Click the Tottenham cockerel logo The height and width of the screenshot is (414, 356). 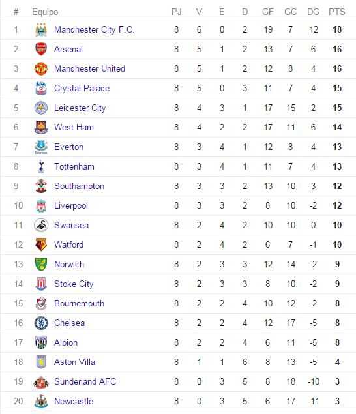[x=41, y=166]
